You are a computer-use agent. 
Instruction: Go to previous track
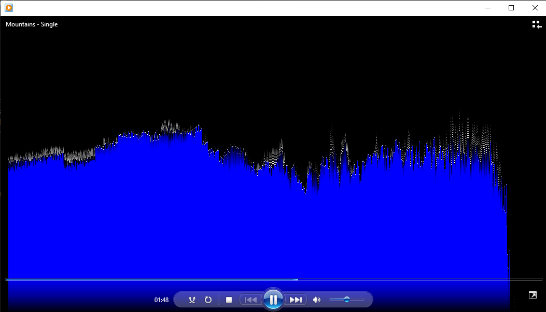click(x=251, y=300)
